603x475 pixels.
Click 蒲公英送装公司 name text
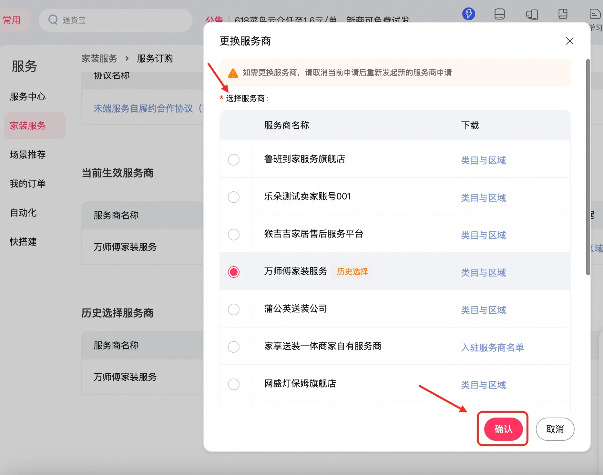click(x=296, y=308)
